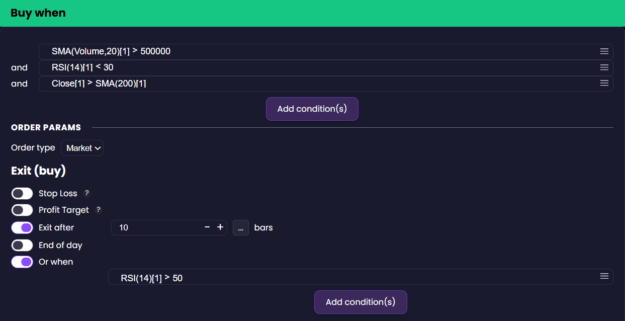Click the Profit Target help question mark
The image size is (625, 321).
99,210
